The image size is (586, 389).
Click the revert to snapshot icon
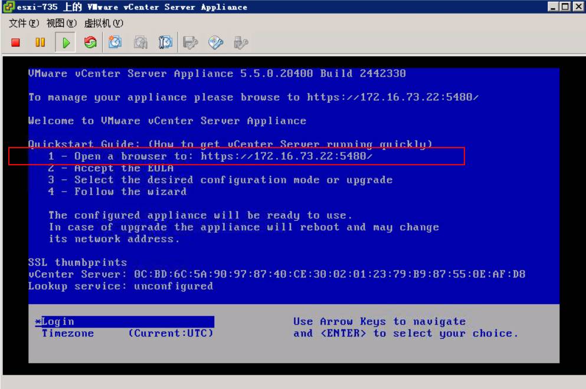click(140, 43)
